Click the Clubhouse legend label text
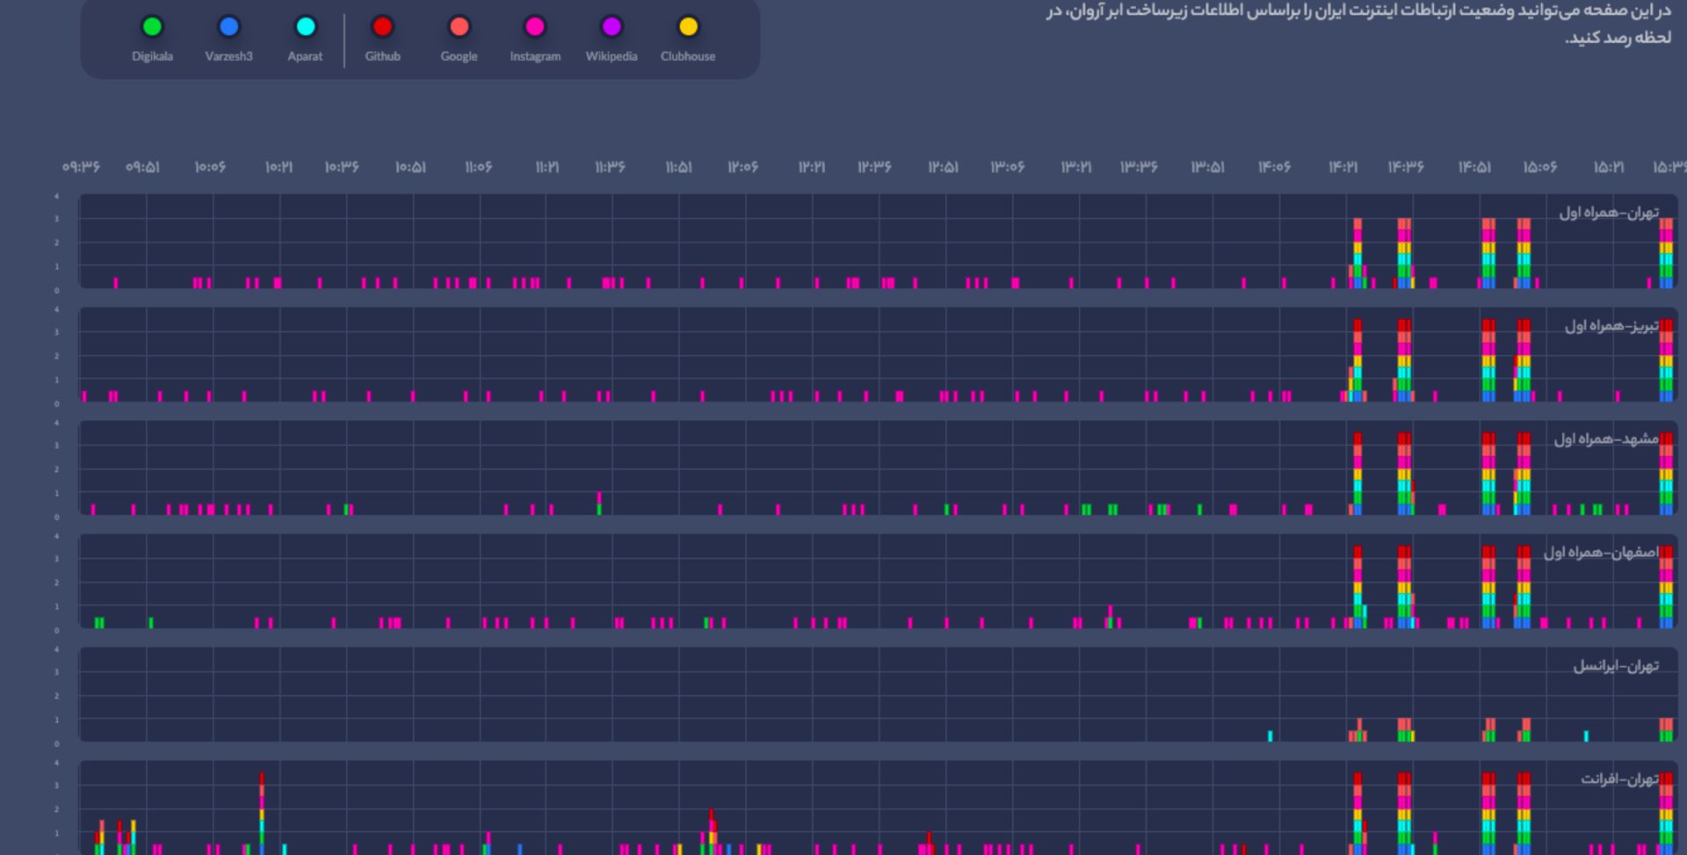The image size is (1687, 855). pos(688,56)
